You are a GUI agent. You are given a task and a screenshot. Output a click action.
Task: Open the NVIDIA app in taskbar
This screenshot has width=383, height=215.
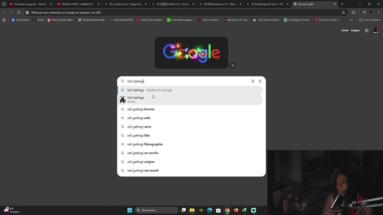coord(201,210)
